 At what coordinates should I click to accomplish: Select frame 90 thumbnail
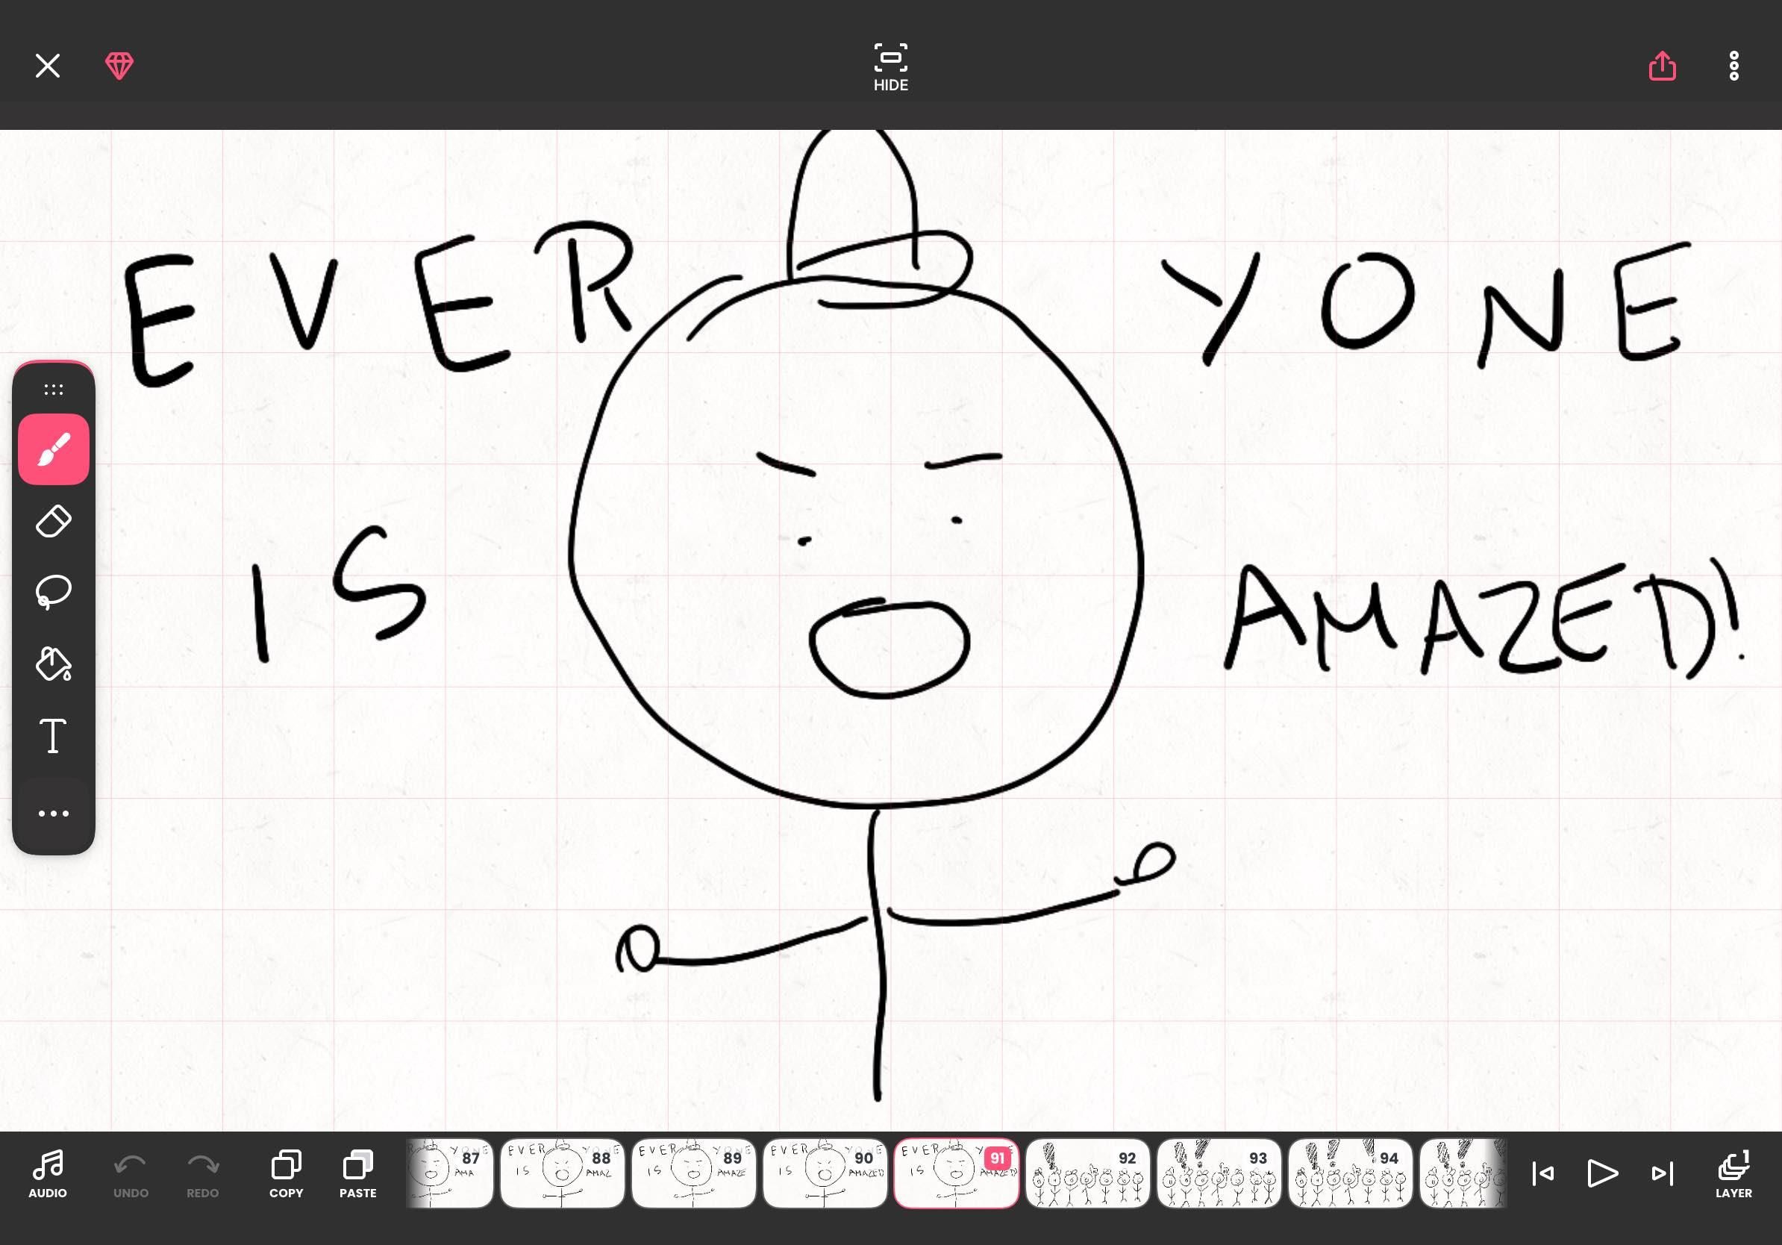click(825, 1173)
